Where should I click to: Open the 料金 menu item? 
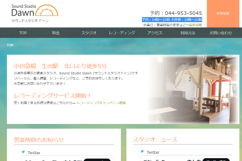point(56,33)
